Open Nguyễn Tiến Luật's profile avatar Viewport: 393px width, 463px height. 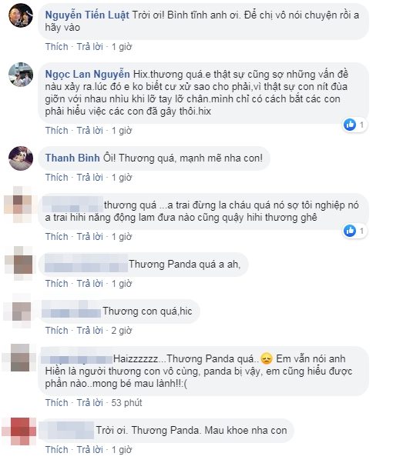point(20,15)
